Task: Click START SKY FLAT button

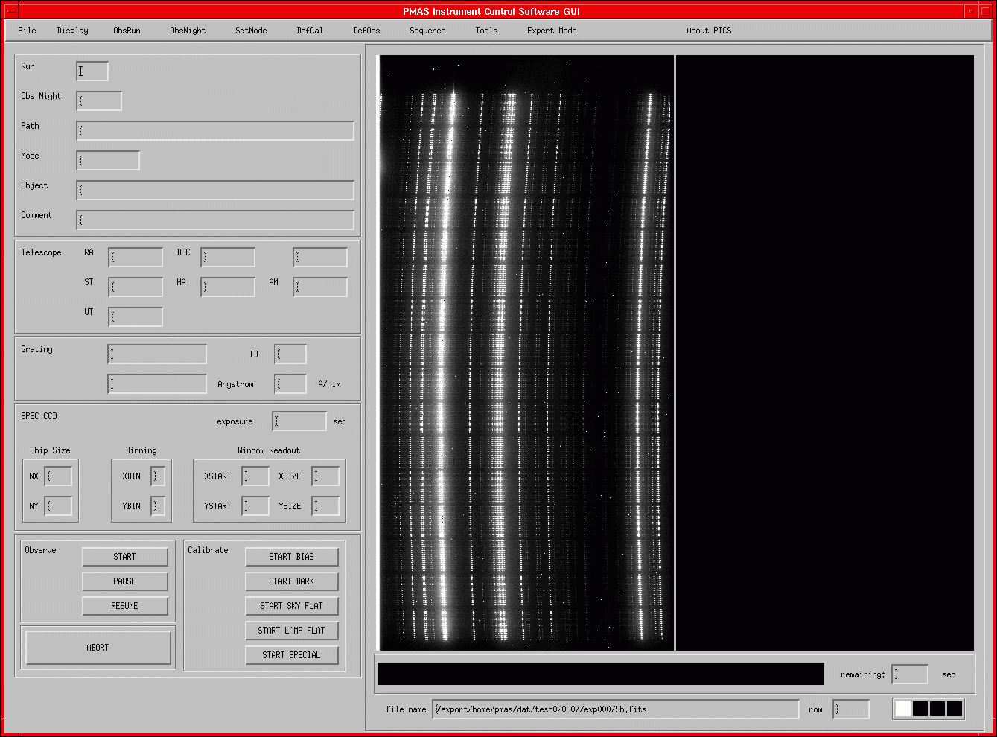Action: click(291, 606)
